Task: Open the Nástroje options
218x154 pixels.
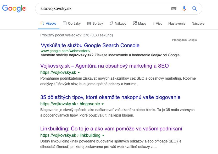Action: pos(198,23)
